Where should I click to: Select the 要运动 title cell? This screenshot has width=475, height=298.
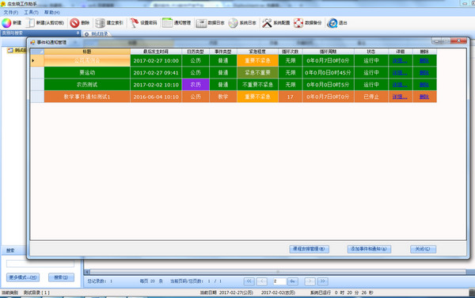coord(87,73)
